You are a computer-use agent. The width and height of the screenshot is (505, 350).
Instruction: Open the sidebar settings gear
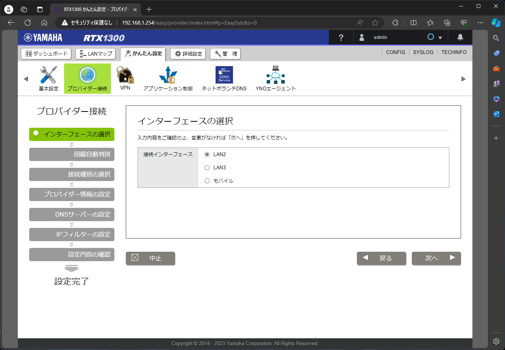496,341
